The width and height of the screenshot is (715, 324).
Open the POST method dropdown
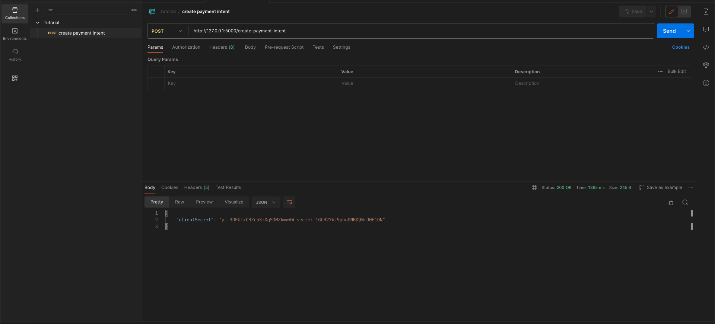click(x=167, y=31)
